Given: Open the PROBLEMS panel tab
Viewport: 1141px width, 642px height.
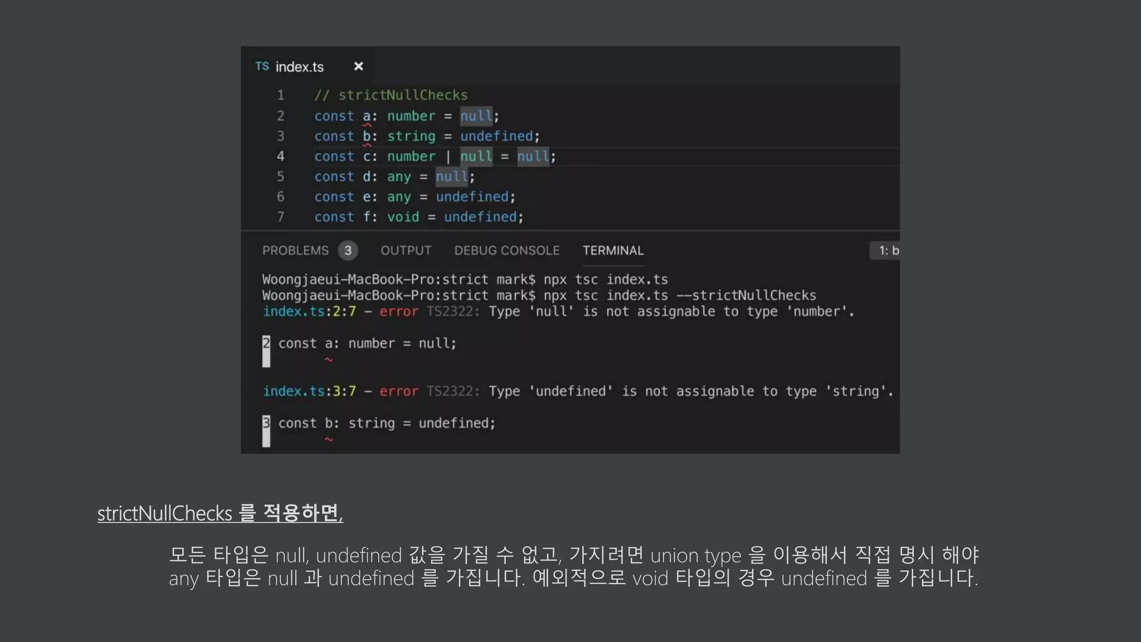Looking at the screenshot, I should 295,250.
